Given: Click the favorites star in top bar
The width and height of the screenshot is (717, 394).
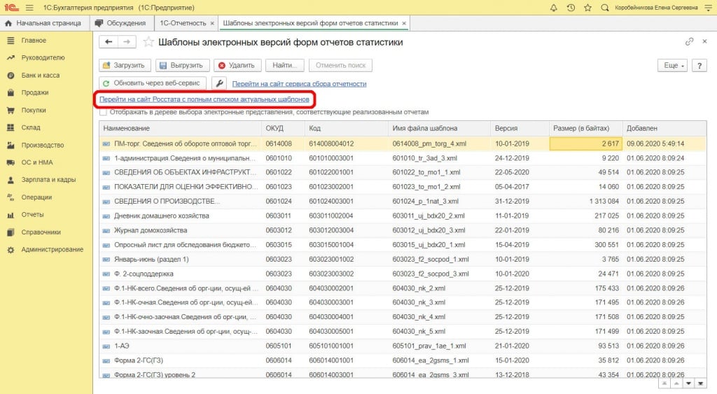Looking at the screenshot, I should 587,8.
